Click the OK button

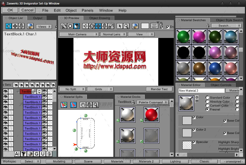(x=10, y=10)
